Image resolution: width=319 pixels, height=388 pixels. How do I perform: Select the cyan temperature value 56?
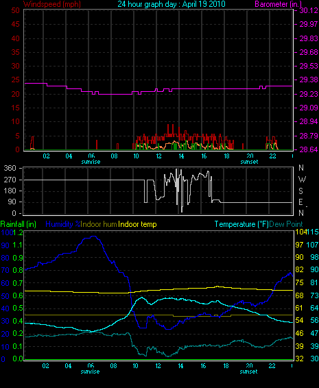pyautogui.click(x=314, y=320)
